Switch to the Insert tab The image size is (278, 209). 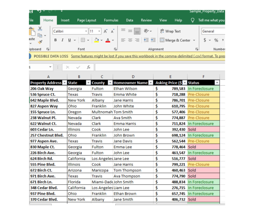65,20
